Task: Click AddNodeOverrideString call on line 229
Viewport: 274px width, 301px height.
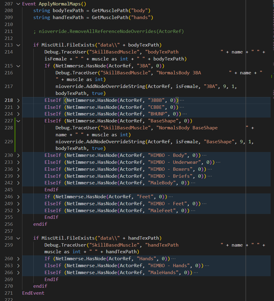Action: point(116,142)
